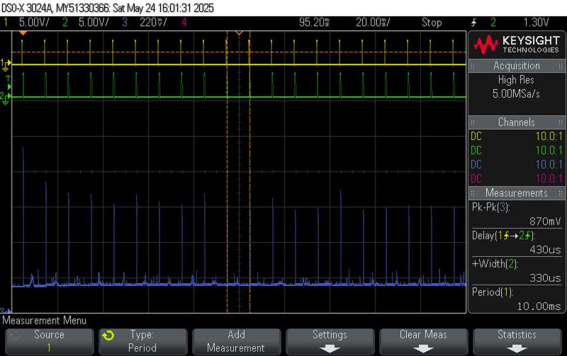Expand the Clear Meas softkey menu

coord(423,348)
